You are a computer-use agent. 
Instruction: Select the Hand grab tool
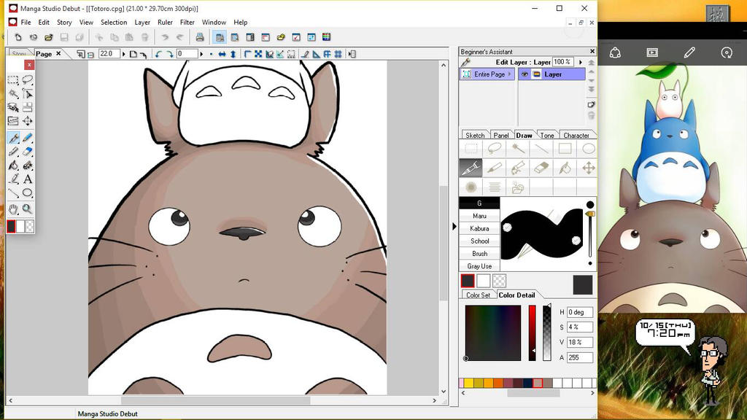(x=13, y=209)
